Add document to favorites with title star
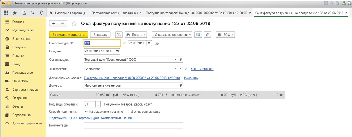This screenshot has height=137, width=352. pyautogui.click(x=75, y=24)
